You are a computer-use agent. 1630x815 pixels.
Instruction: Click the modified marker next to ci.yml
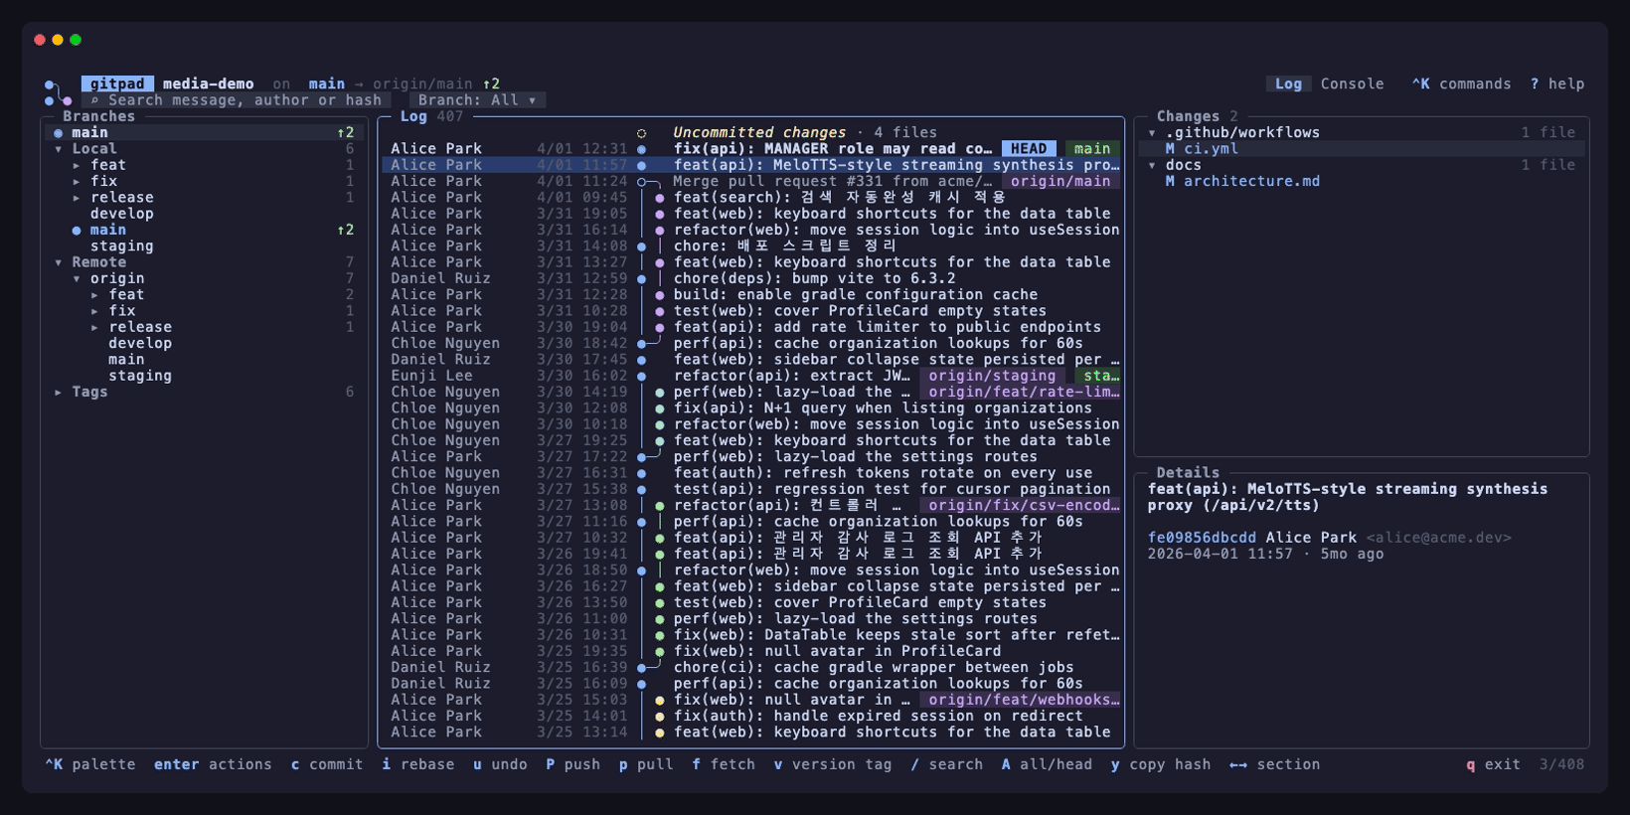pyautogui.click(x=1170, y=149)
